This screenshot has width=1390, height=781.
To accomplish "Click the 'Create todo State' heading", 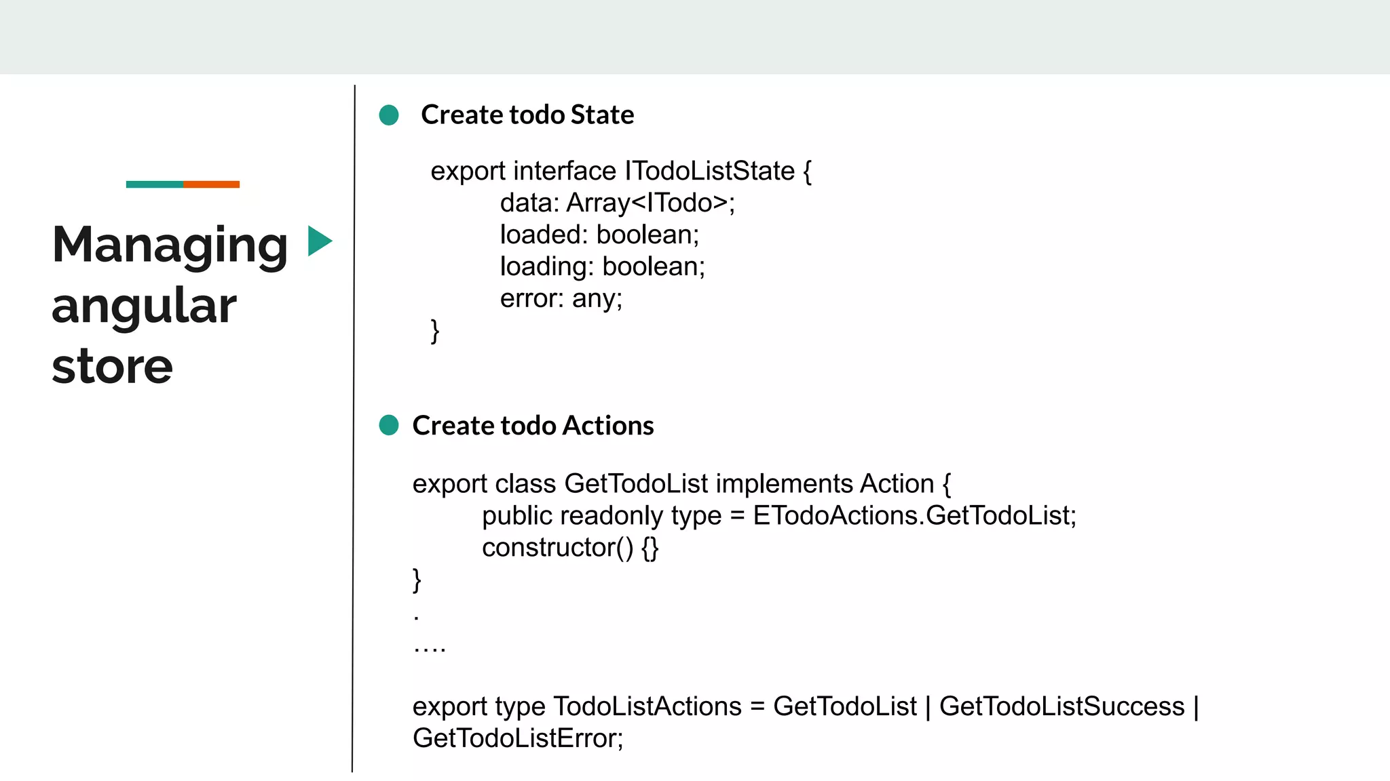I will (x=527, y=115).
